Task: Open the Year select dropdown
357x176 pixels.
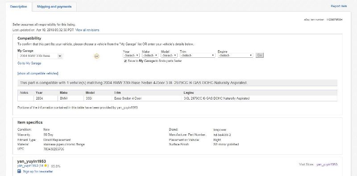Action: pos(131,56)
